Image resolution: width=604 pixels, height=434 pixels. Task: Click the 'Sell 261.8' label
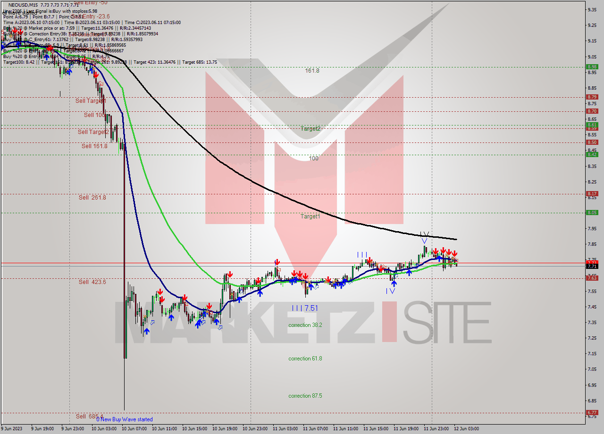coord(92,198)
